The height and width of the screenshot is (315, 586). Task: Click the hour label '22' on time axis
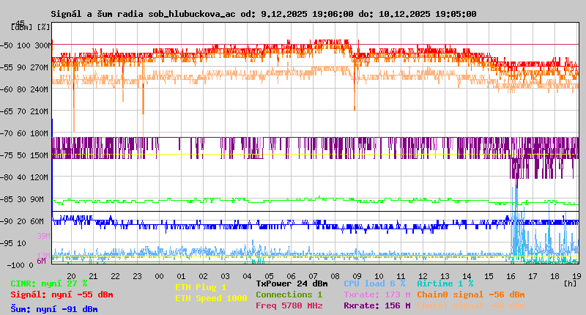(x=116, y=276)
